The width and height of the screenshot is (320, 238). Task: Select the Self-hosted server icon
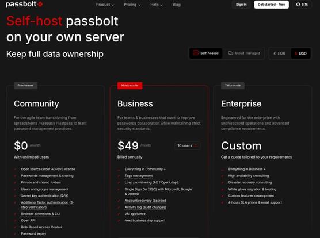coord(196,53)
